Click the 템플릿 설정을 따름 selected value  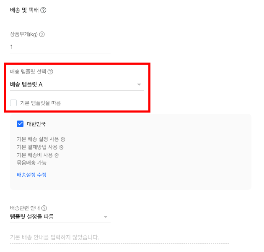[32, 217]
